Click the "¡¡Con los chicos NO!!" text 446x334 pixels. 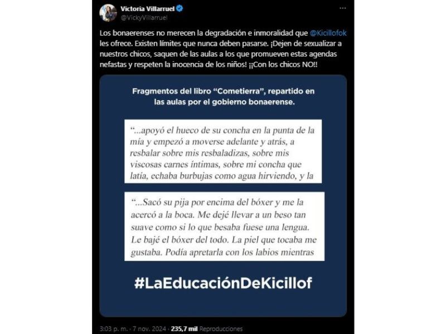[x=283, y=65]
